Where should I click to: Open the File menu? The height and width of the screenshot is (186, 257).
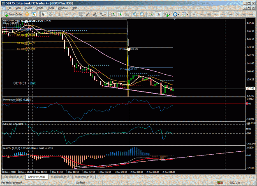(9, 8)
